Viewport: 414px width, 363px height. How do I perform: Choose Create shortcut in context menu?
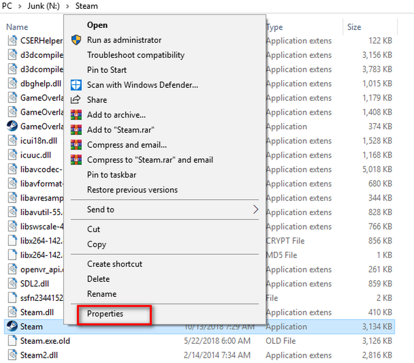[x=114, y=264]
